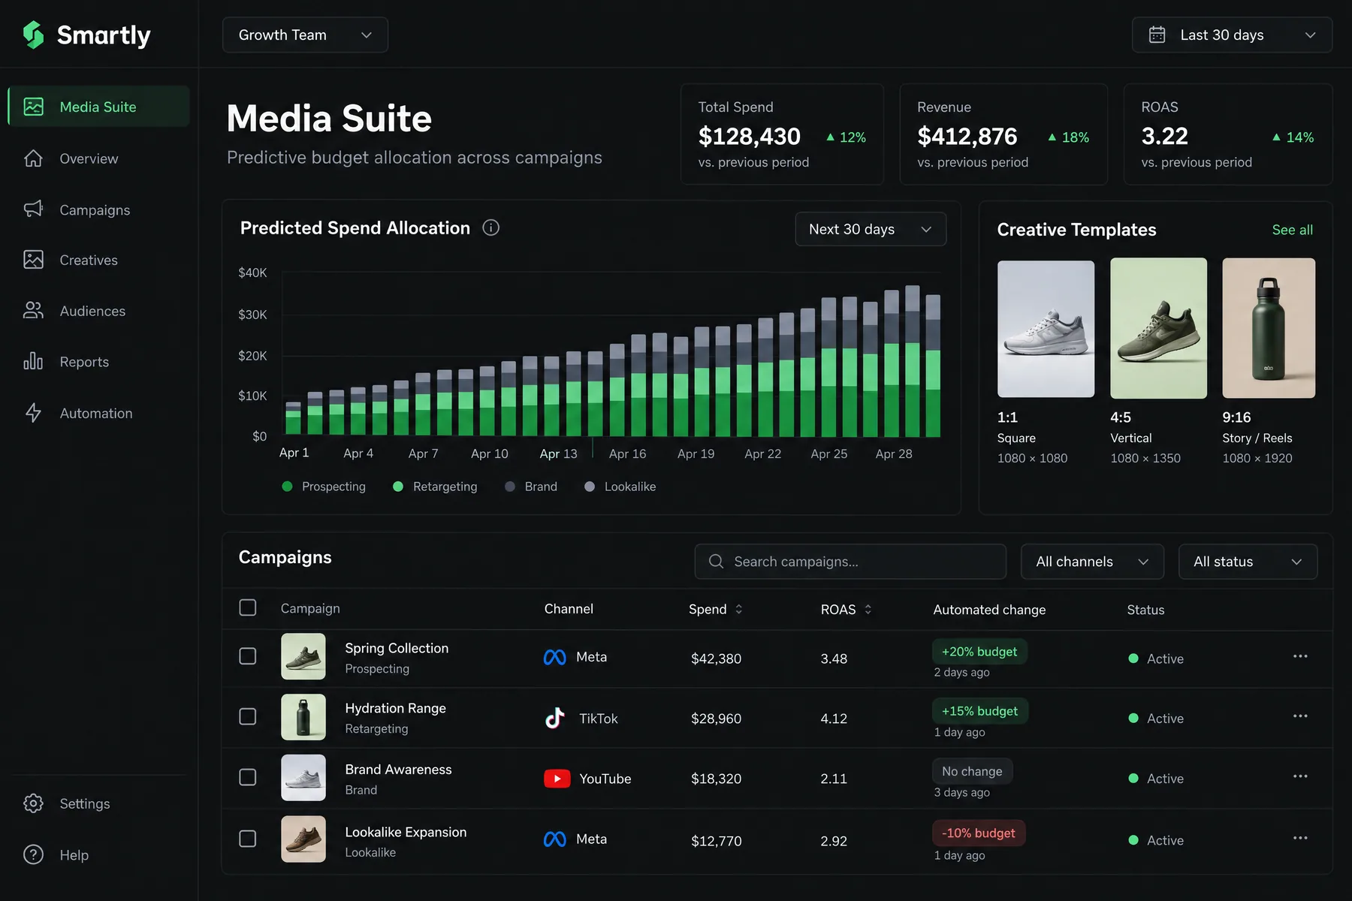Click the TikTok logo in Hydration Range row
1352x901 pixels.
[554, 718]
